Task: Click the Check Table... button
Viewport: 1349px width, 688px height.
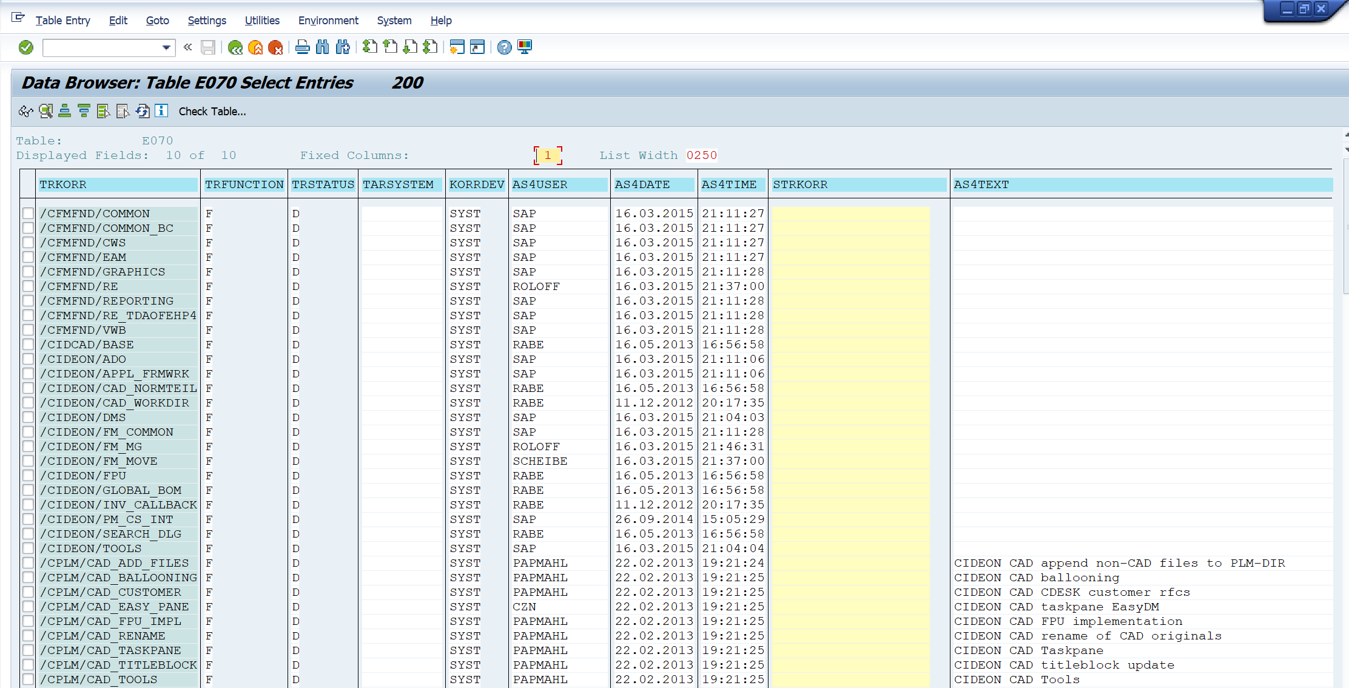Action: (212, 112)
